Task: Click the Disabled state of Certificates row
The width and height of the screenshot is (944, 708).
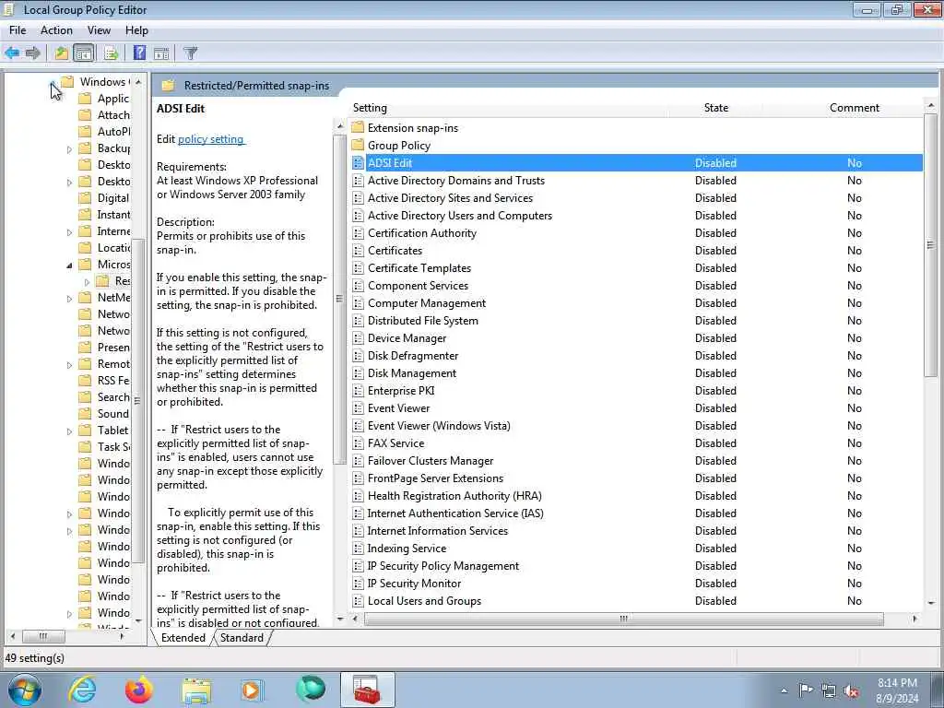Action: (x=715, y=251)
